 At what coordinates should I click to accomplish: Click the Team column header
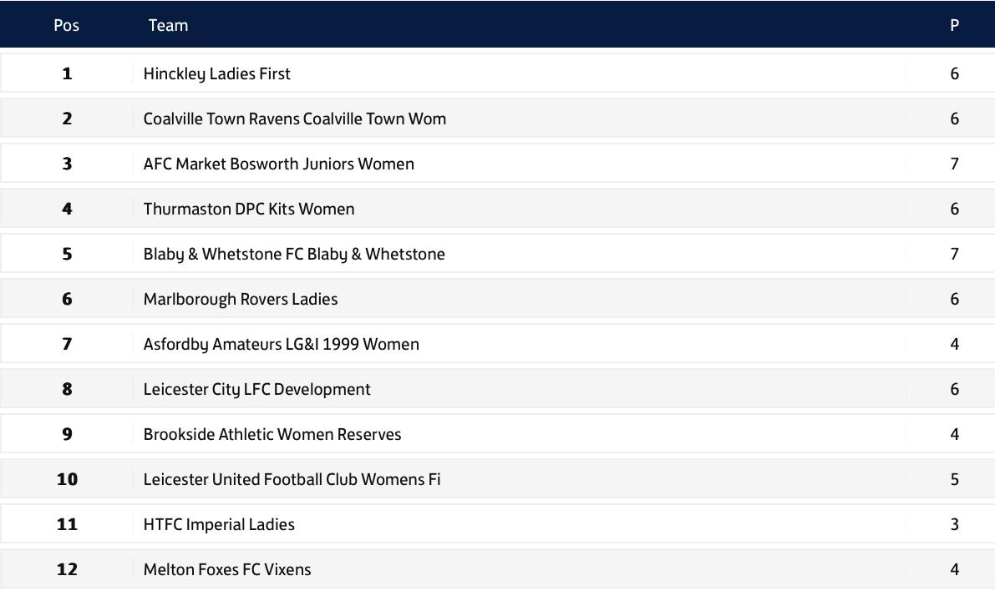[x=168, y=25]
